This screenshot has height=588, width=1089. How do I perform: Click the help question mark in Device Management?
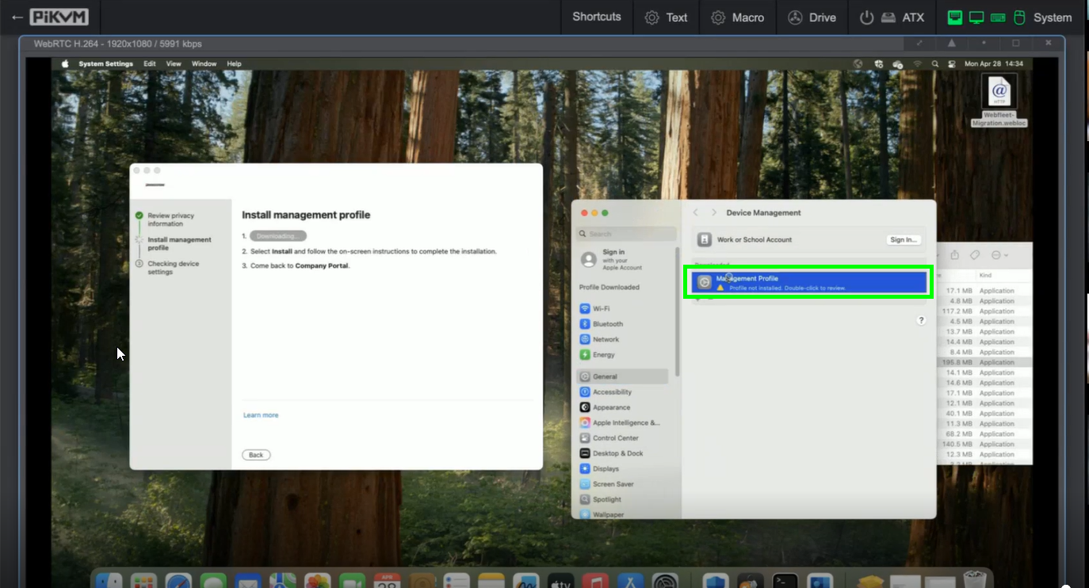point(921,320)
